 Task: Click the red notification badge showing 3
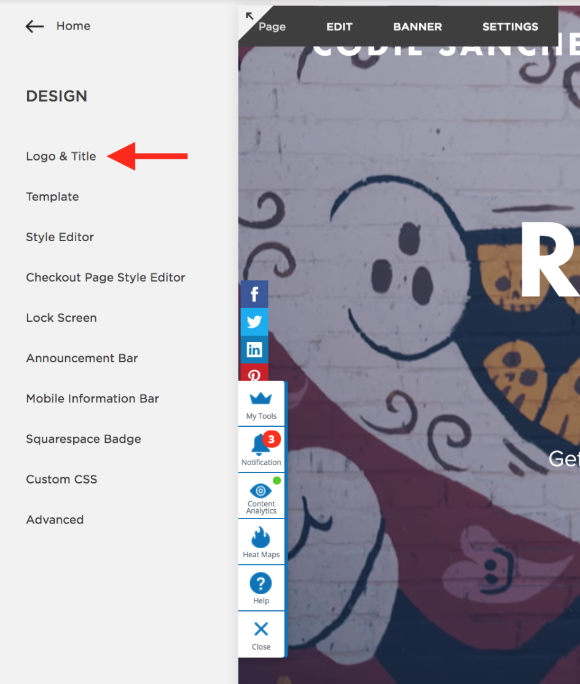click(272, 439)
